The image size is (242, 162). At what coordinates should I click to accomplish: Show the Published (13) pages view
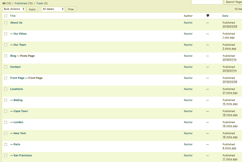coord(24,3)
